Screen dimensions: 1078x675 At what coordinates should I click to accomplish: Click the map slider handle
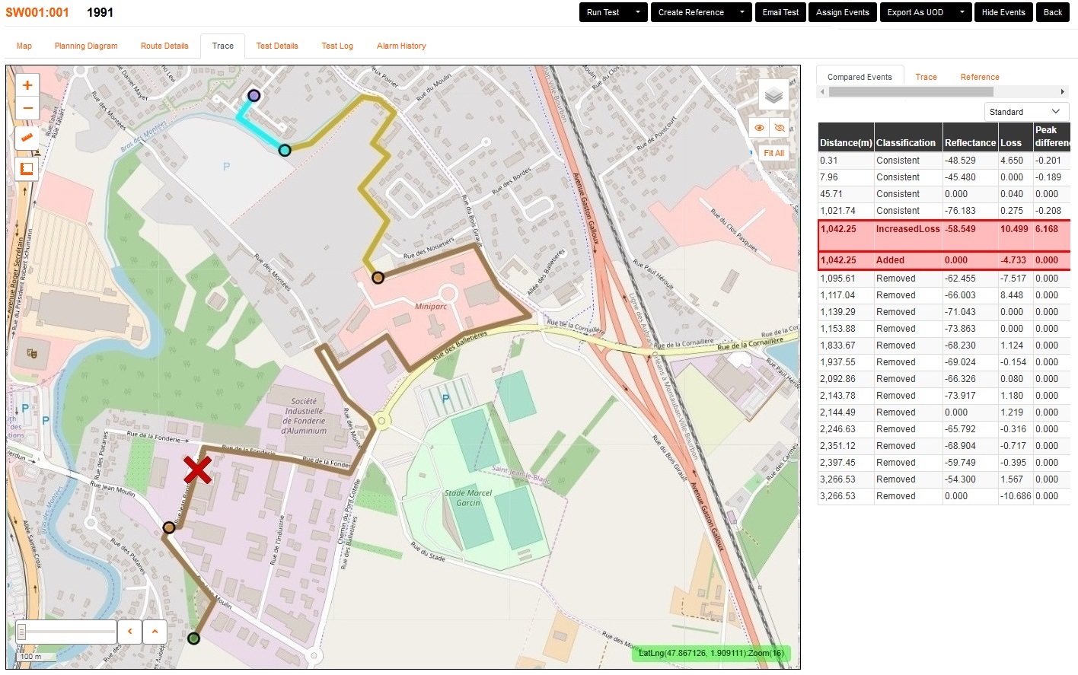pos(22,632)
